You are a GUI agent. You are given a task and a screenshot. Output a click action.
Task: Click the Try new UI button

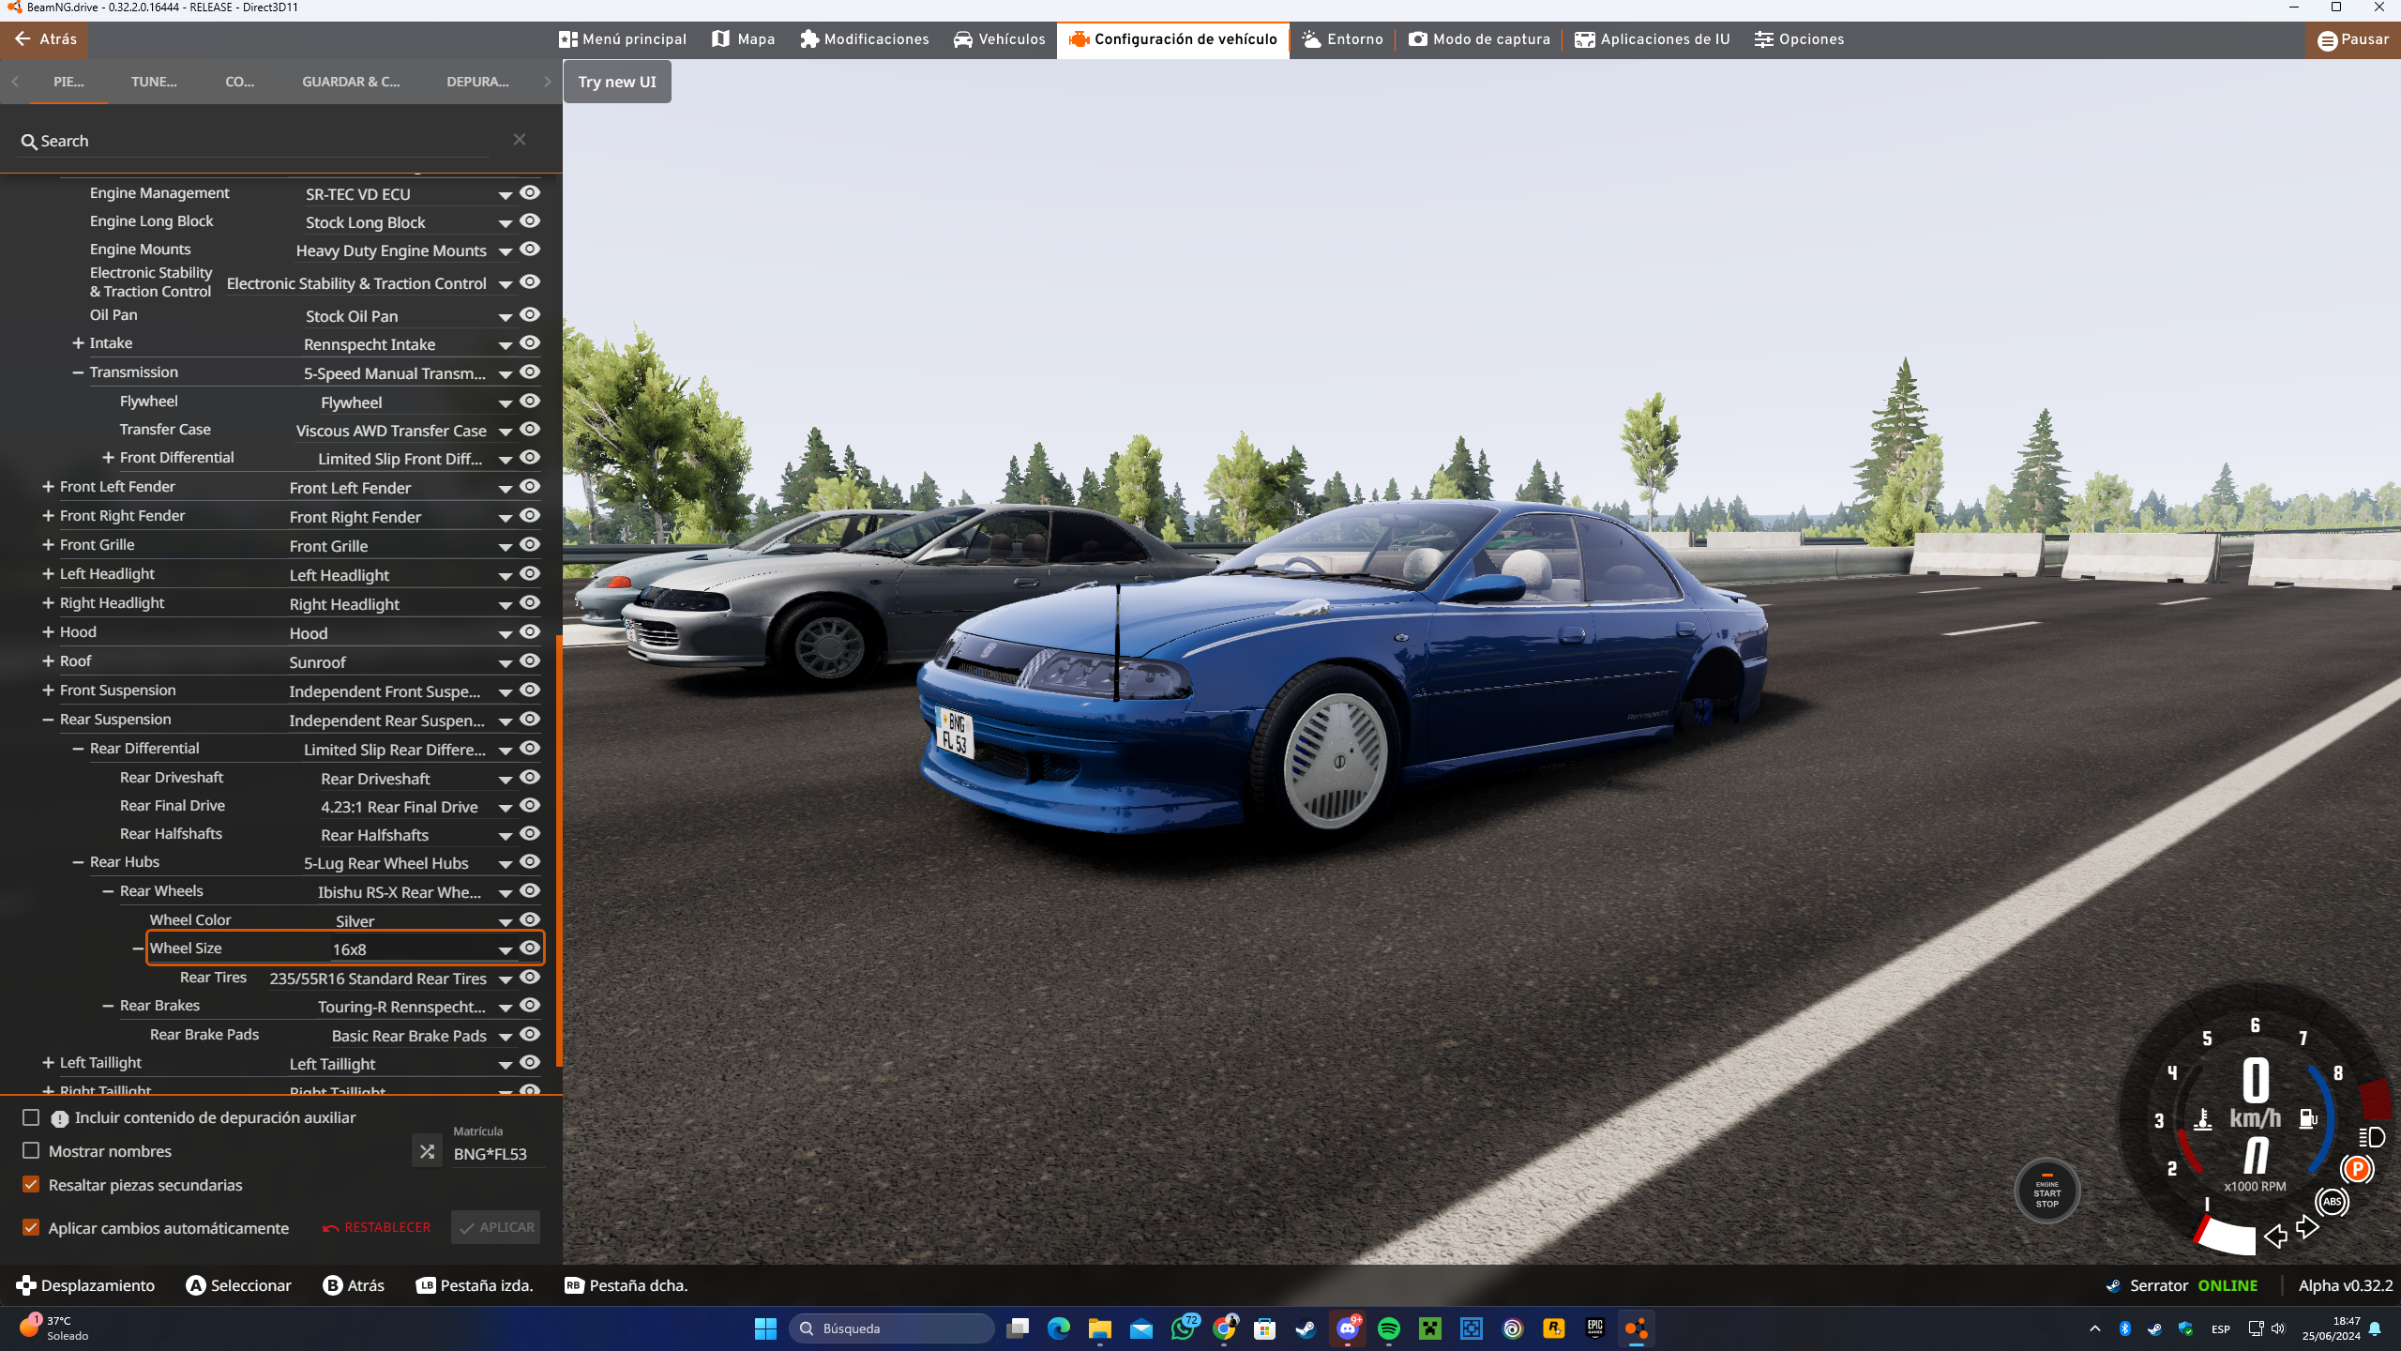(617, 82)
